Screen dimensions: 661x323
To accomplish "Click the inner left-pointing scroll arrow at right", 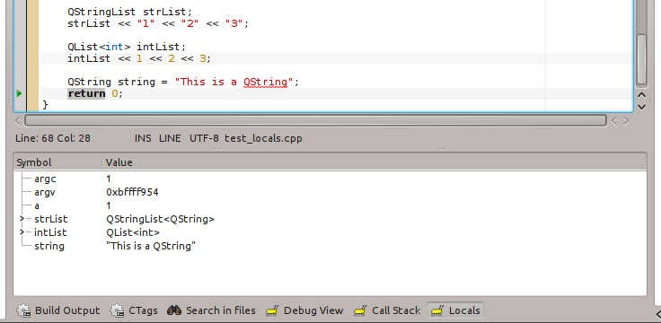I will [x=613, y=121].
